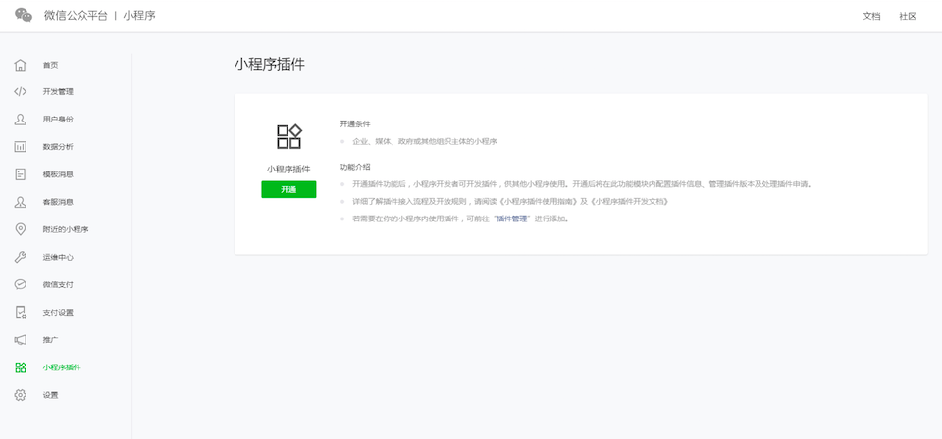Select 小程序插件 in the sidebar menu
This screenshot has height=439, width=942.
coord(61,367)
